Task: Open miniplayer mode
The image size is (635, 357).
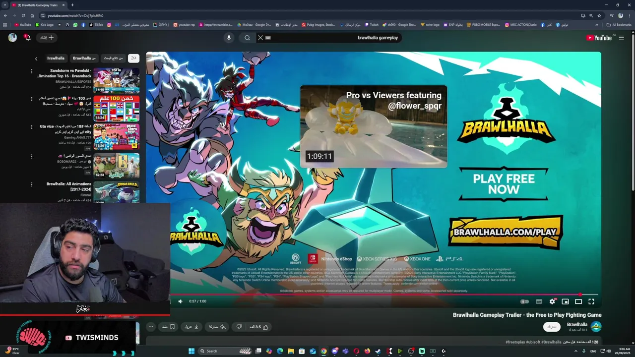Action: click(565, 301)
